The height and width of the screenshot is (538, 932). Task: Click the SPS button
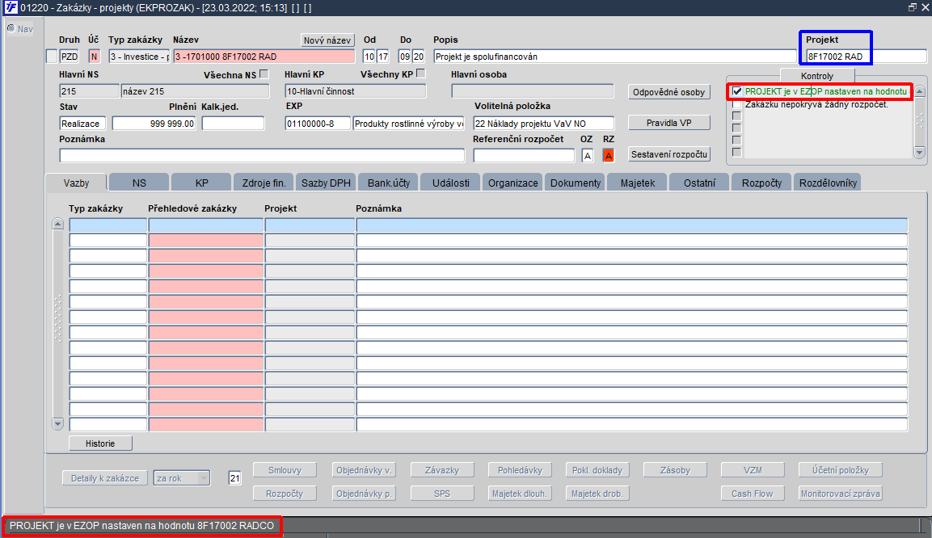(x=442, y=494)
